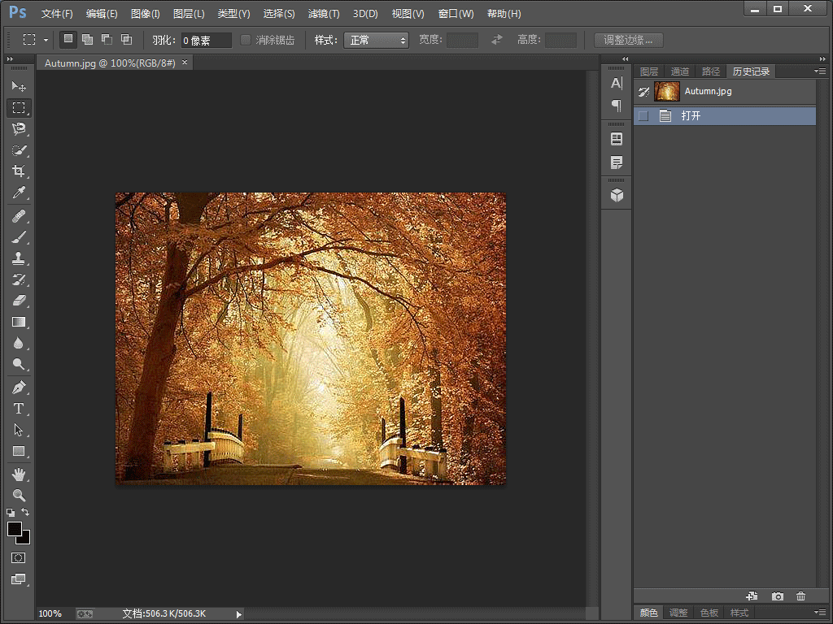
Task: Delete current history state trash icon
Action: click(801, 596)
